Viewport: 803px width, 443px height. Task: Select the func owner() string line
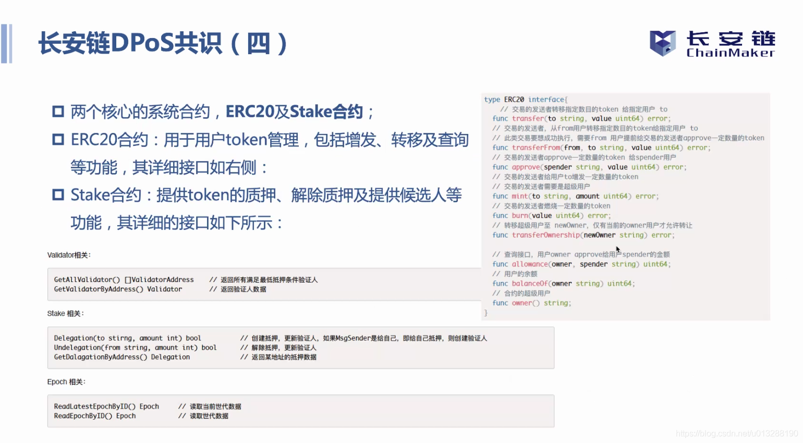(x=532, y=303)
